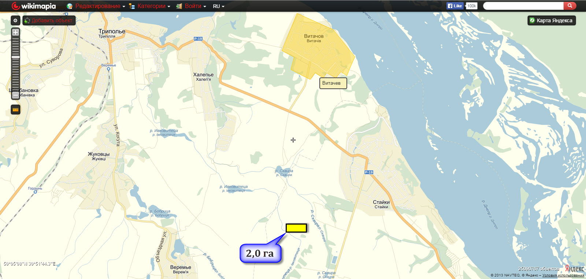Click the Веремье village label
586x279 pixels.
[181, 267]
